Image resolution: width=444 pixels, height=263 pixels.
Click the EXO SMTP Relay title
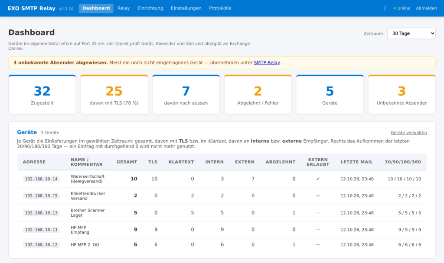click(31, 8)
